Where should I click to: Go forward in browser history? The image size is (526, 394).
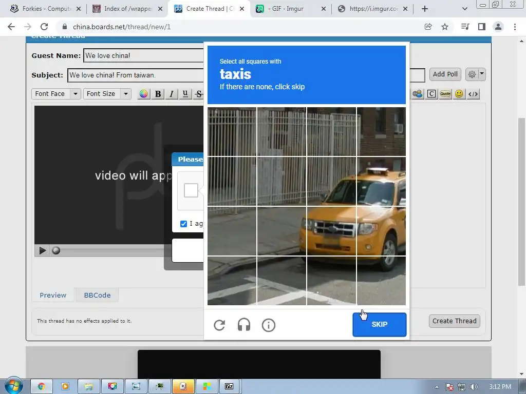click(28, 27)
